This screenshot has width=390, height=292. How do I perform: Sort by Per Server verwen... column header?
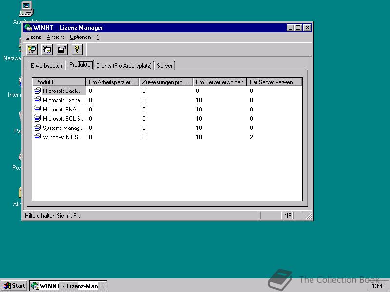(x=274, y=82)
